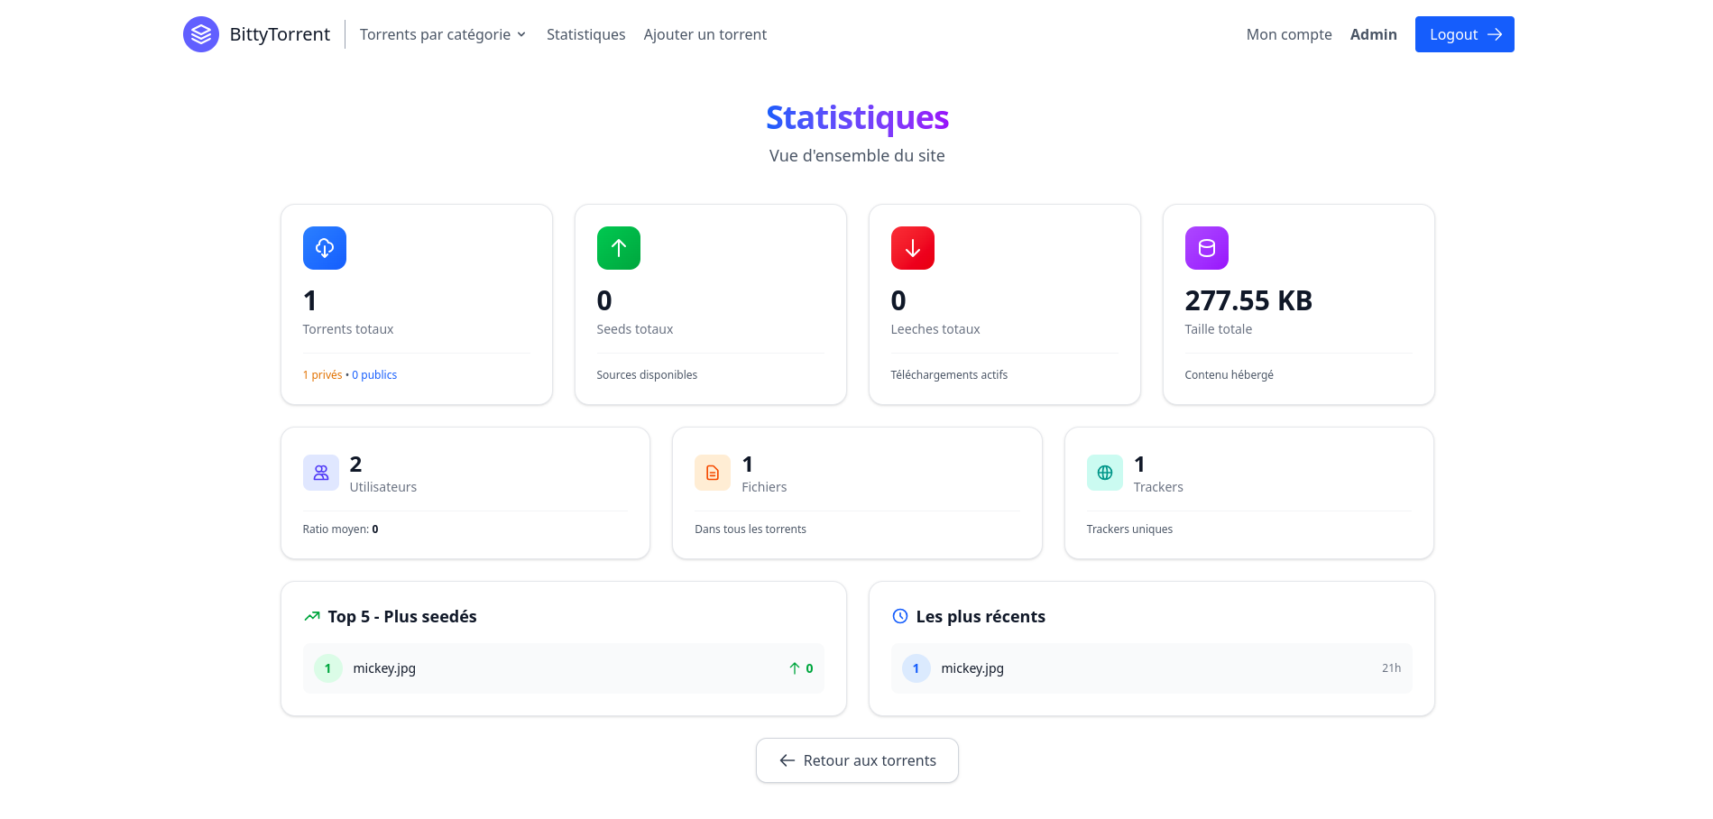Click the green seed arrow in mickey.jpg row
Viewport: 1713px width, 819px height.
pos(795,668)
